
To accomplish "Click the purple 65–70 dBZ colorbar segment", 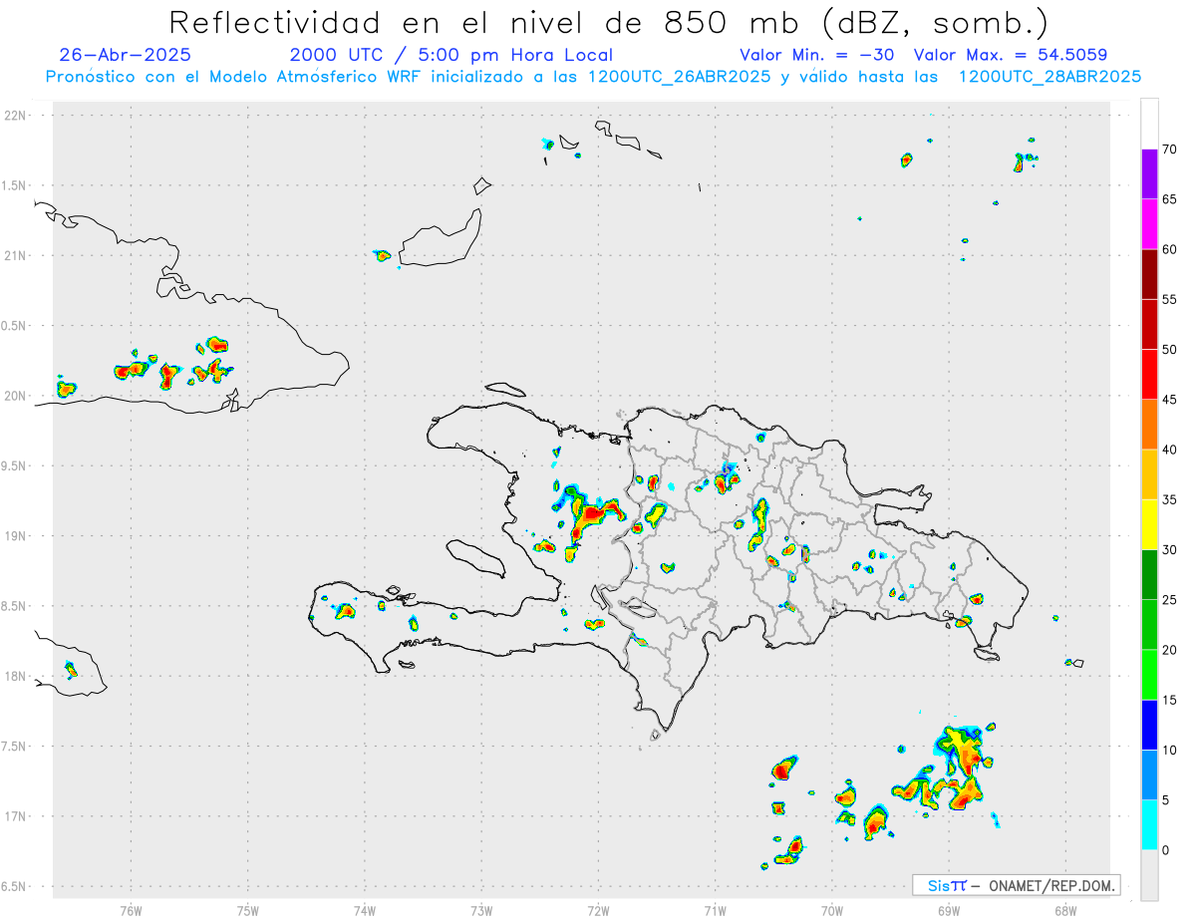I will (x=1149, y=174).
